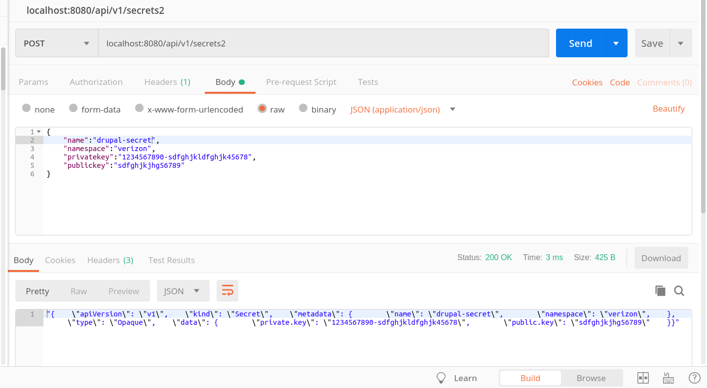The width and height of the screenshot is (707, 388).
Task: Open the Test Results tab
Action: (171, 260)
